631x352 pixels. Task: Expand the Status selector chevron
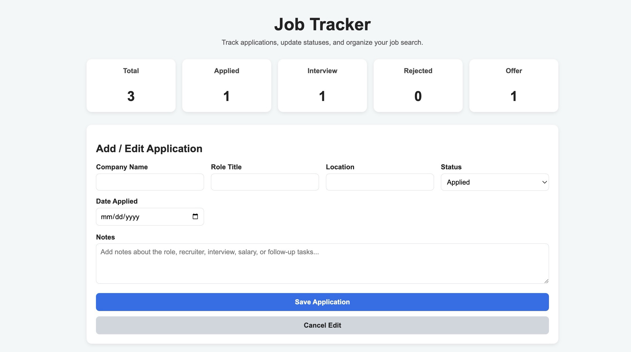point(544,182)
